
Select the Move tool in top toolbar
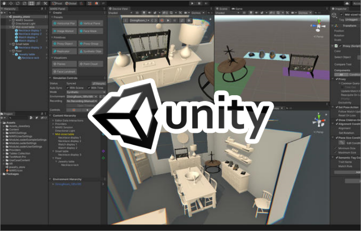(11, 4)
